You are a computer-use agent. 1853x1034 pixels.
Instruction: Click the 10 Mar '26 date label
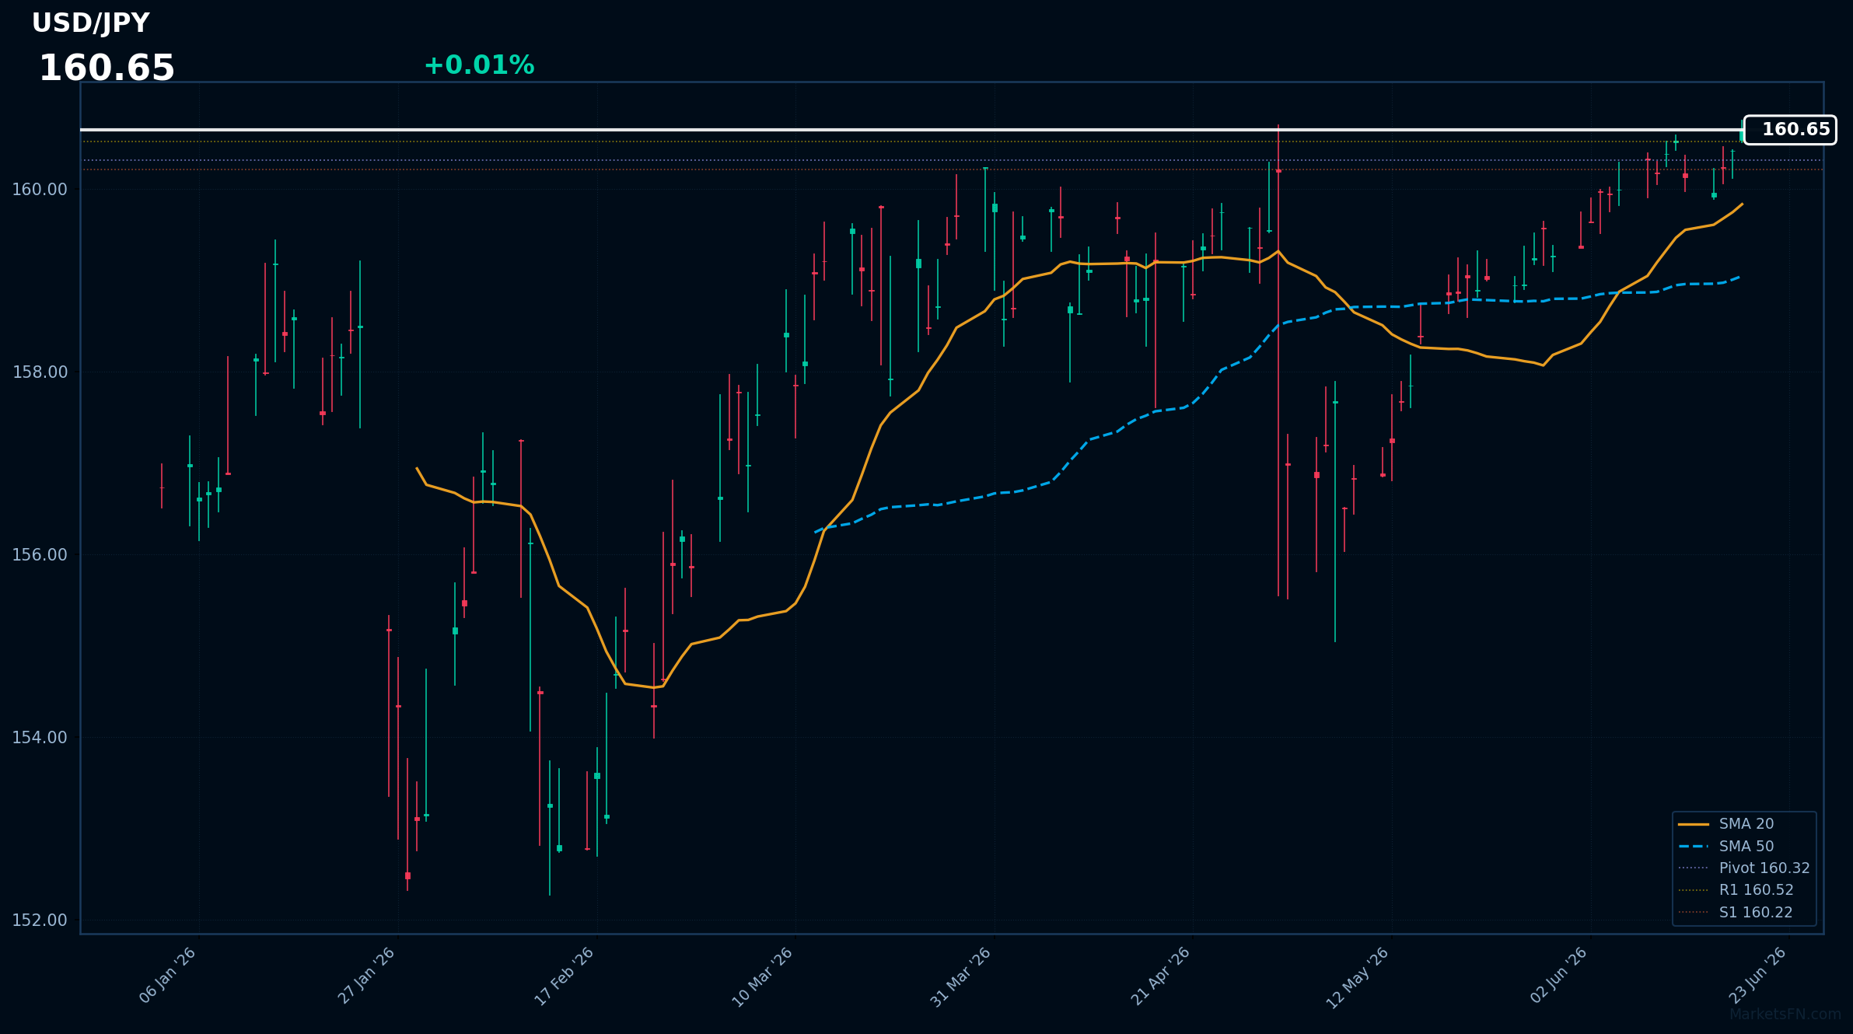(763, 977)
